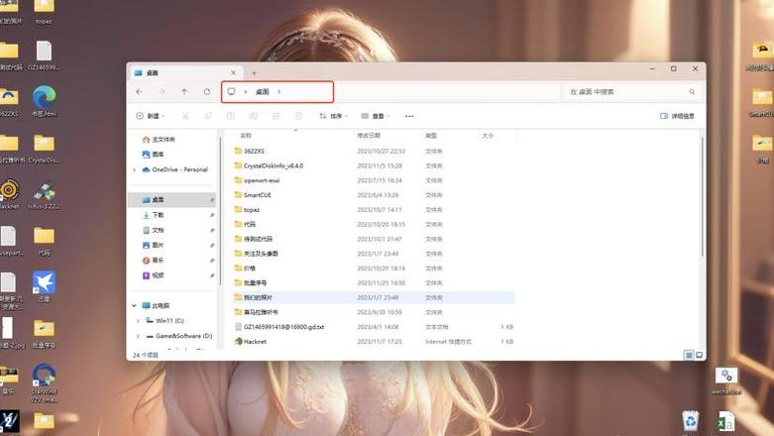
Task: Switch to large thumbnails view toggle
Action: 699,355
